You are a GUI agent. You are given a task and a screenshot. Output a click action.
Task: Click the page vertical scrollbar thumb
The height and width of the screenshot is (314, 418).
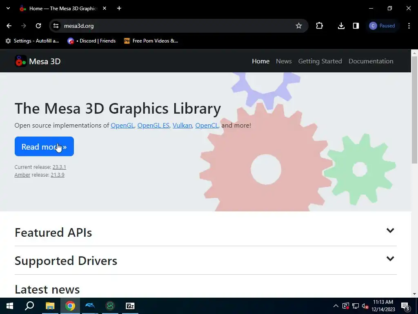[x=415, y=110]
